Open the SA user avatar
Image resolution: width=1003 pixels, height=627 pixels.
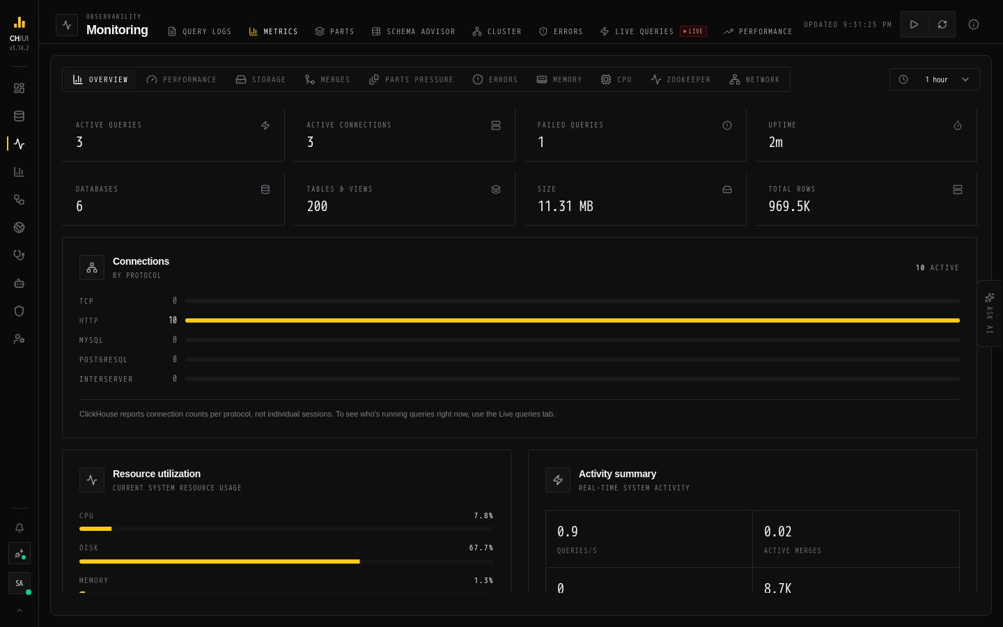pos(19,583)
